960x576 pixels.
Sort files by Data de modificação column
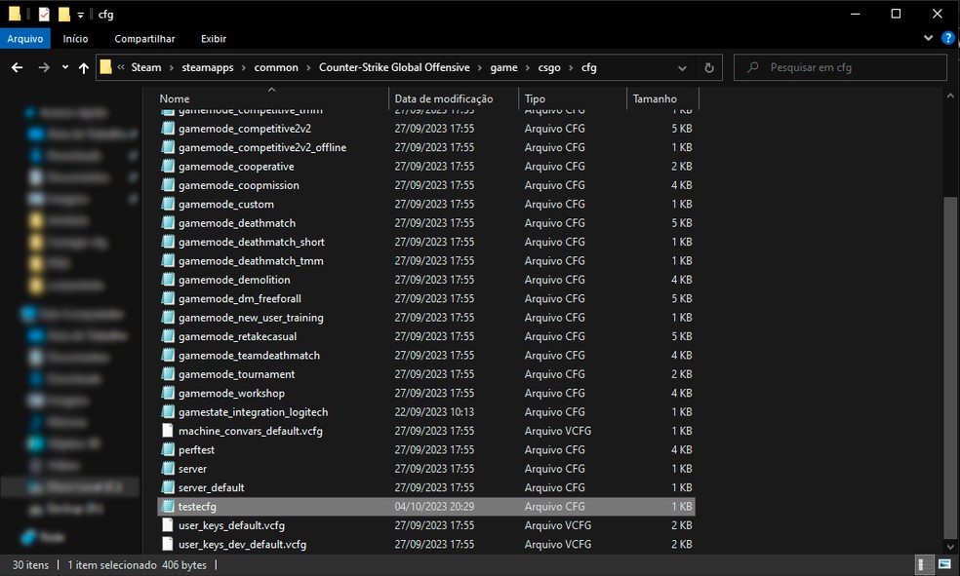point(444,98)
